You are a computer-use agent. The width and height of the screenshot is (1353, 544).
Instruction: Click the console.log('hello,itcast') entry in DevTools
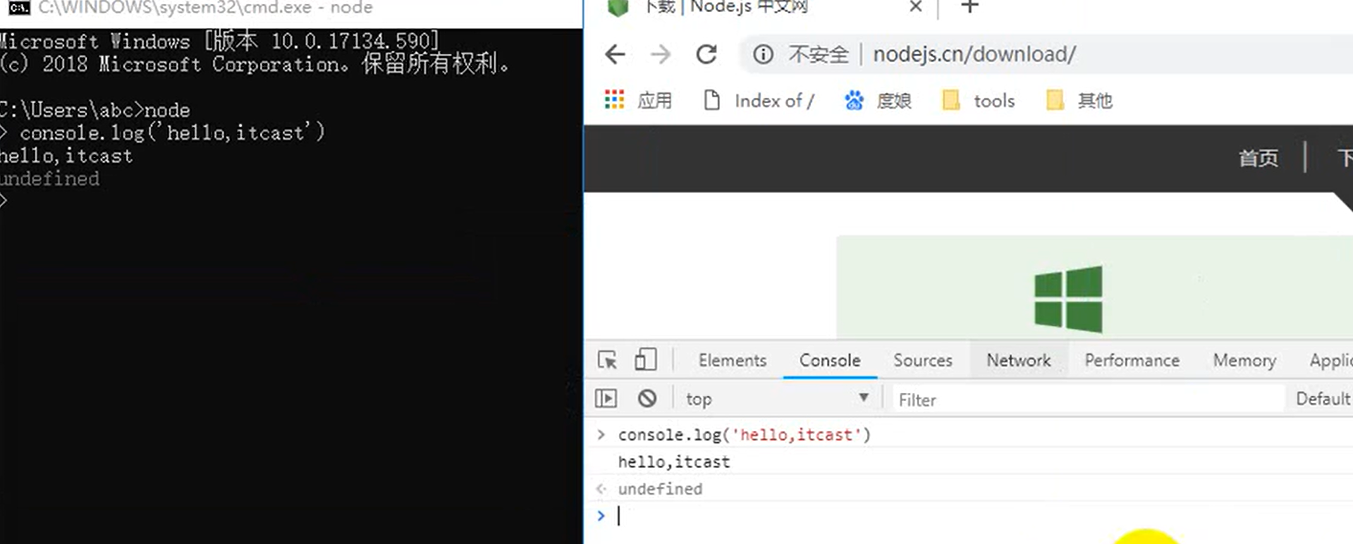(x=744, y=435)
